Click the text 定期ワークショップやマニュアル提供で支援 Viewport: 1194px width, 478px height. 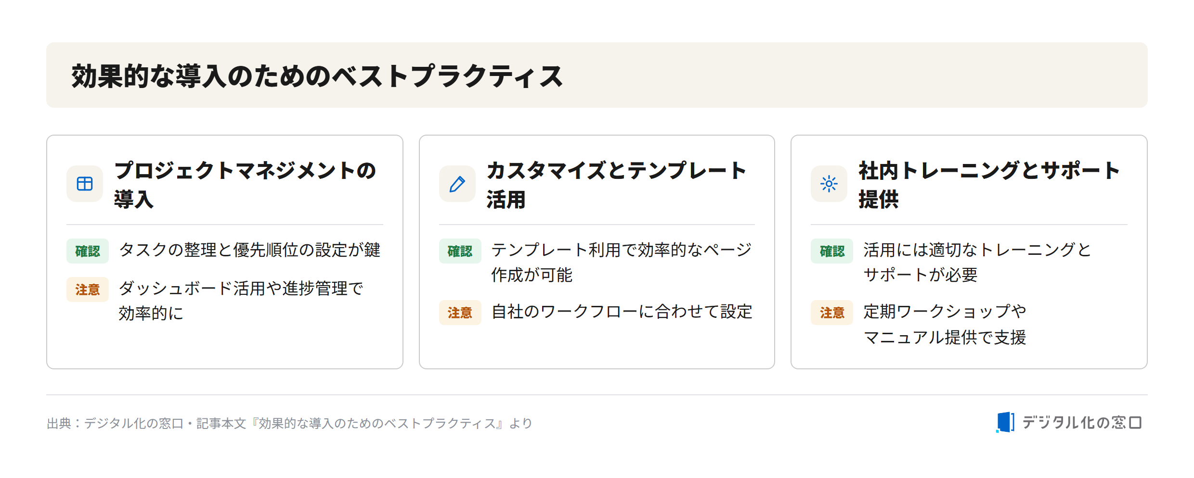click(945, 325)
